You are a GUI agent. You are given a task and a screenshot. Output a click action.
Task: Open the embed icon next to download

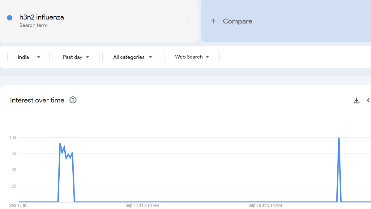(368, 100)
